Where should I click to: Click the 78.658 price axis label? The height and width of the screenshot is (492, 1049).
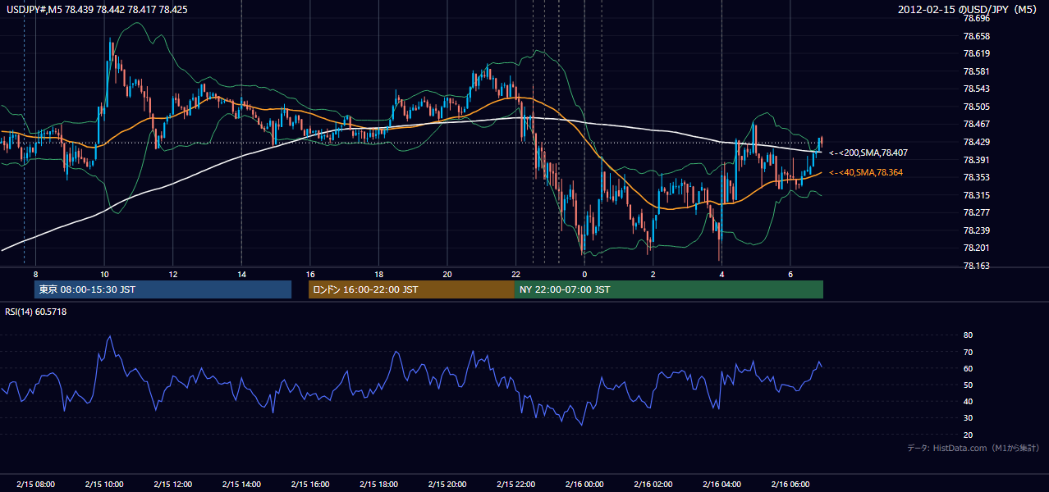click(976, 36)
